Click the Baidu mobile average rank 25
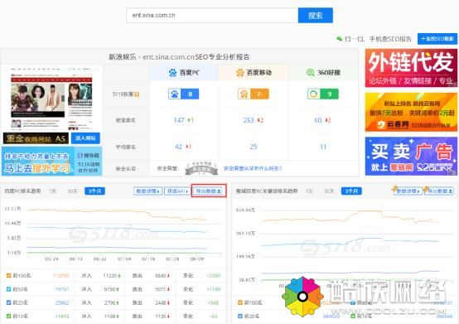Viewport: 459px width, 324px height. coord(254,147)
